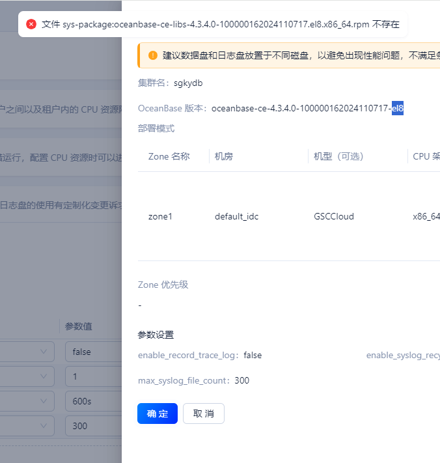
Task: Click the parameter value field containing false
Action: [x=94, y=352]
